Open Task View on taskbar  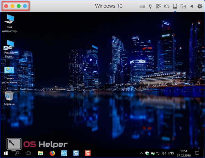pos(28,153)
